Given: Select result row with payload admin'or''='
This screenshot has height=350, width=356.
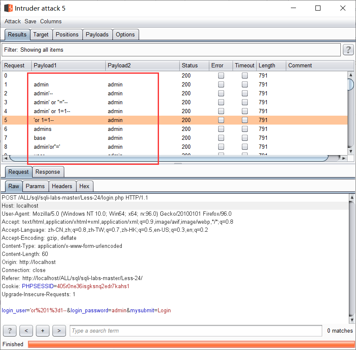Looking at the screenshot, I should (x=175, y=147).
